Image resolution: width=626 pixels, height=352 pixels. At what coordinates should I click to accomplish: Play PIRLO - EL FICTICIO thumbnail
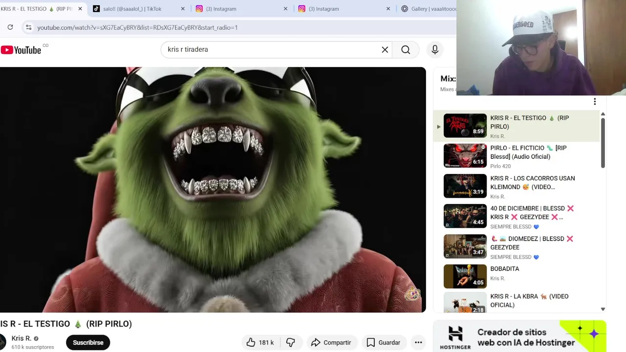click(465, 155)
